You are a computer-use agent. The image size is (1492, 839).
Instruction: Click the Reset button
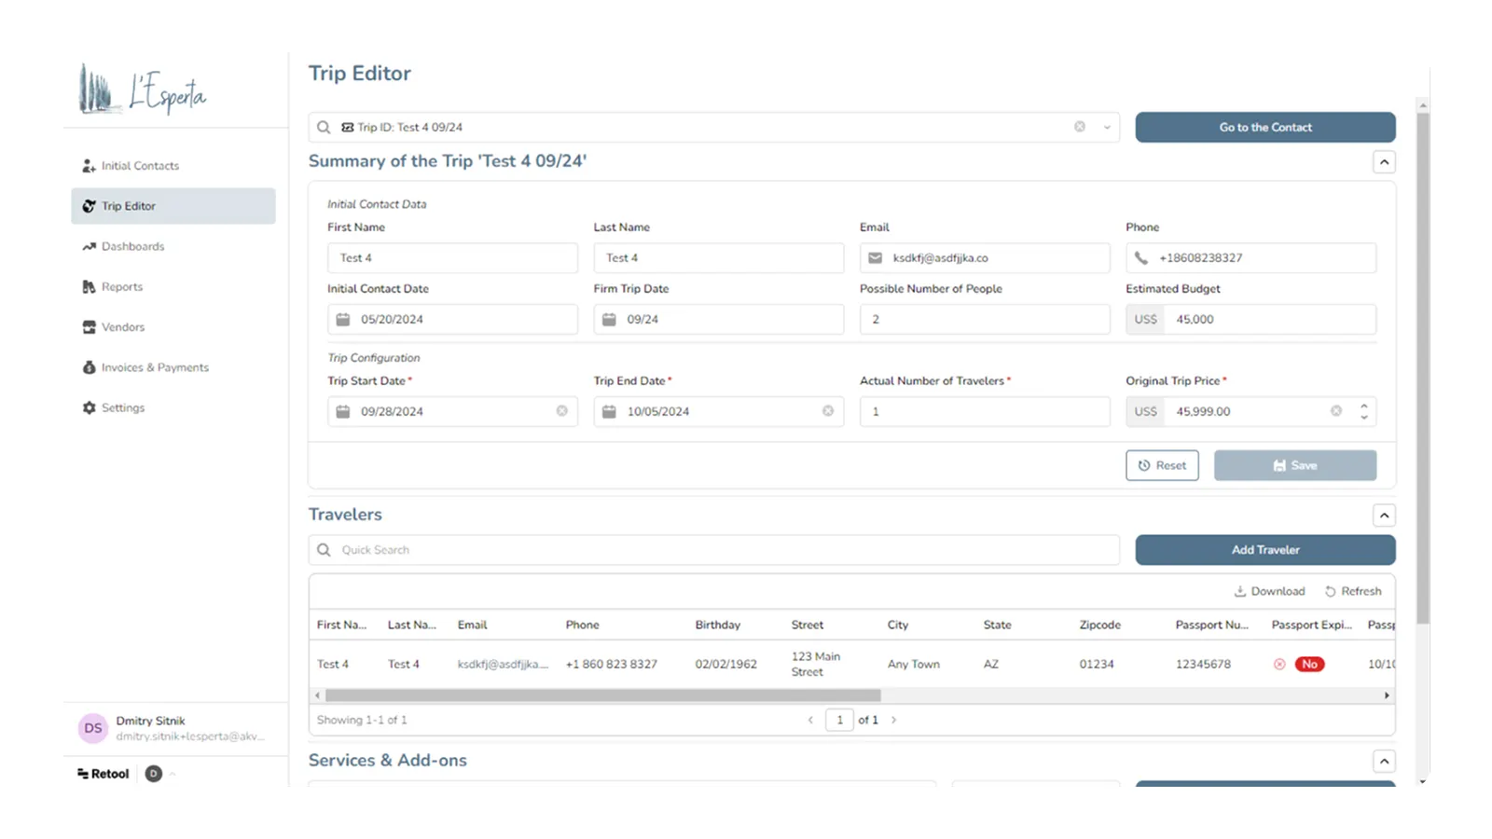[x=1162, y=465]
